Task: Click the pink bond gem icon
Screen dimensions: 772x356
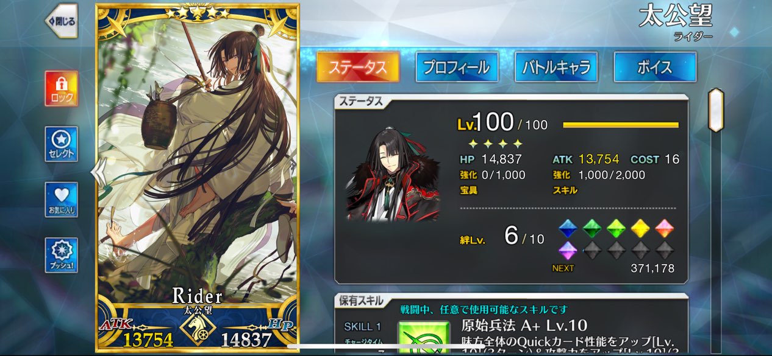Action: [664, 228]
